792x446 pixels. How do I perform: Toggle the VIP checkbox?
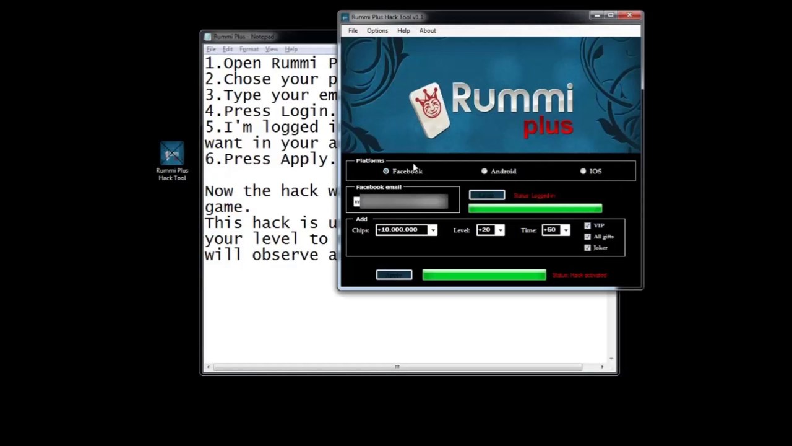[x=588, y=226]
